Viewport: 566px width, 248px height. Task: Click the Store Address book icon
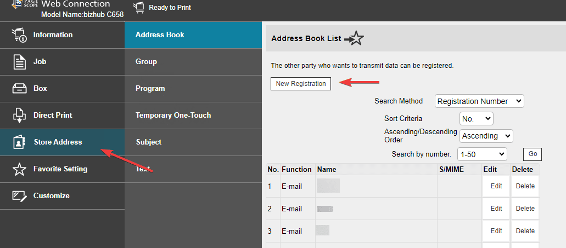(19, 142)
